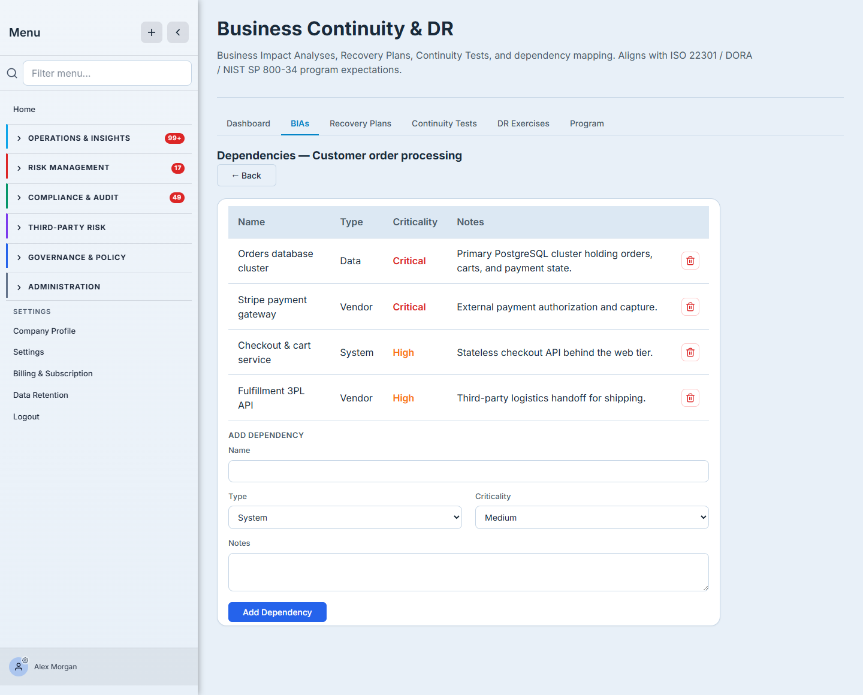863x695 pixels.
Task: Open Company Profile settings
Action: (x=44, y=331)
